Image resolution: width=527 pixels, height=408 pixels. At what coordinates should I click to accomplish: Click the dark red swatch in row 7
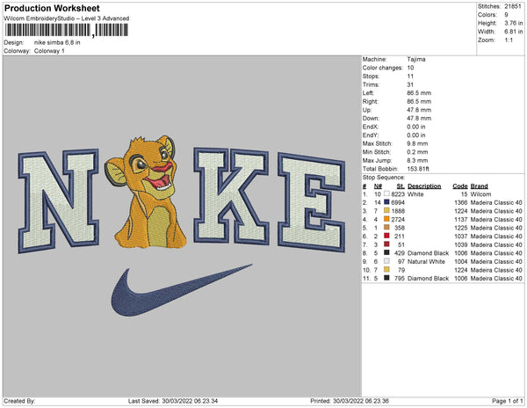[386, 244]
